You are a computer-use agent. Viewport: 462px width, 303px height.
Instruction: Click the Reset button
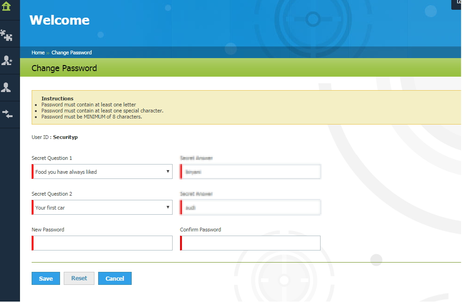tap(79, 278)
